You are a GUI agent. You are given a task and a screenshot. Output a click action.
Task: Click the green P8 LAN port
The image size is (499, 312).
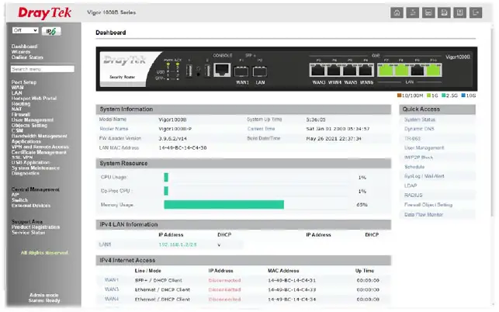click(x=401, y=70)
